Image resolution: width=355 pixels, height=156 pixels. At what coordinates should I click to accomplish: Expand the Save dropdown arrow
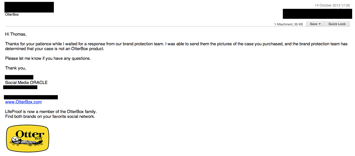pyautogui.click(x=320, y=24)
